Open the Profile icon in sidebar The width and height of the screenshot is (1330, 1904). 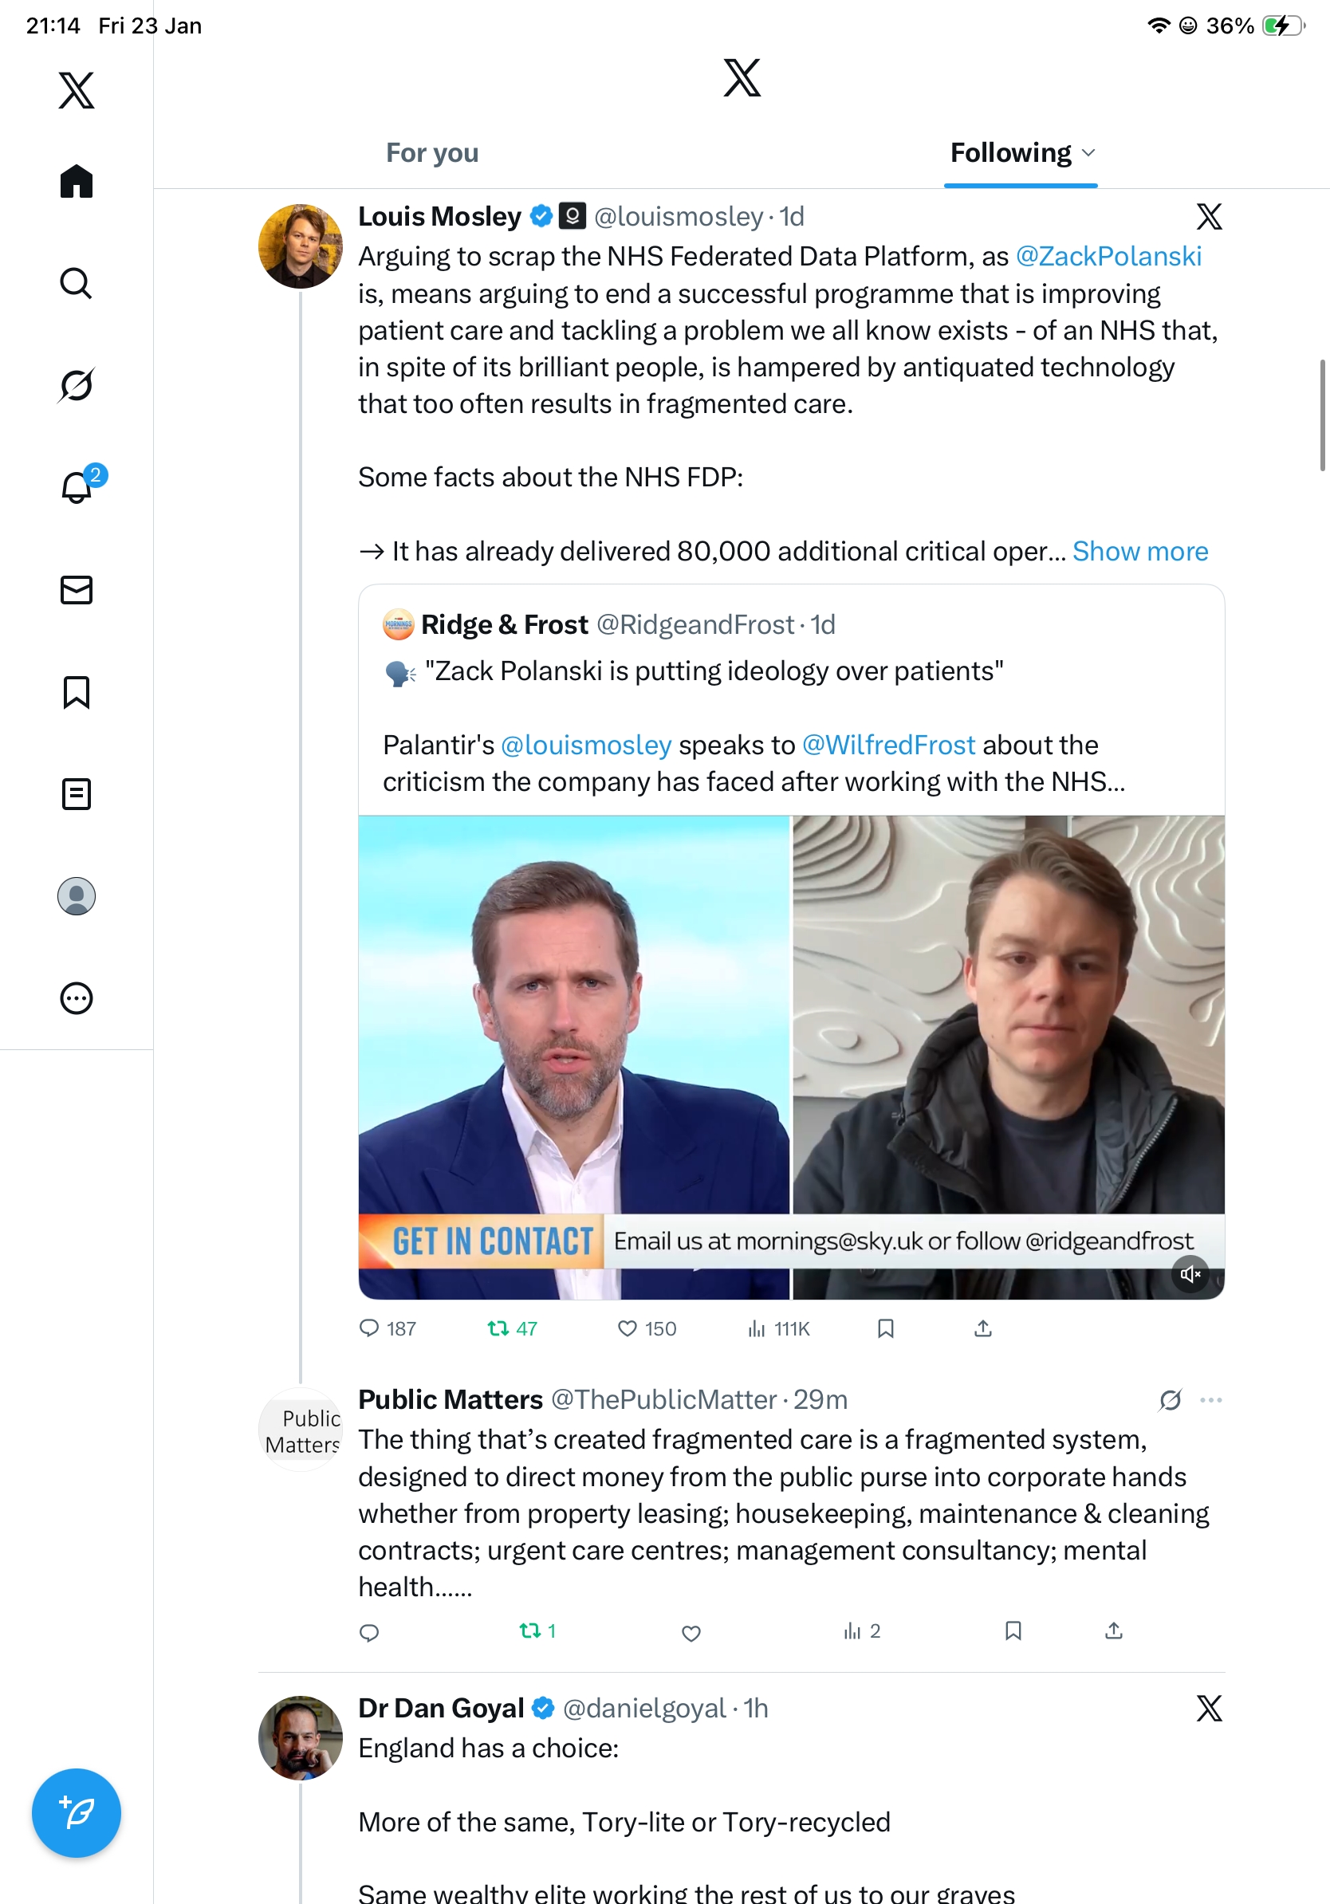tap(77, 896)
